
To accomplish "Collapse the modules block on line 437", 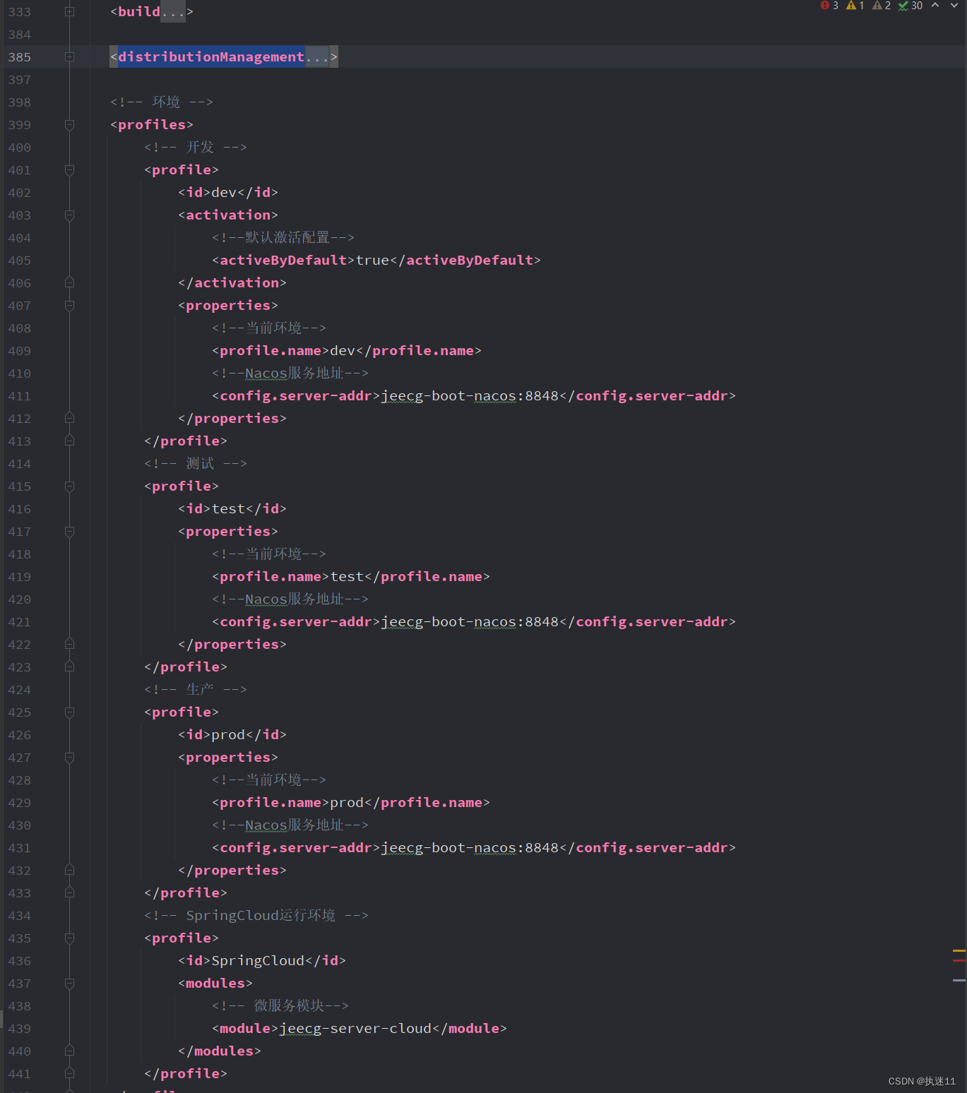I will [x=69, y=983].
